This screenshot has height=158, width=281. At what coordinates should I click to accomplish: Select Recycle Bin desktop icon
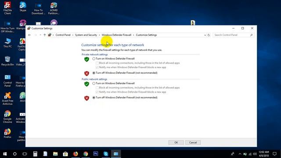[x=7, y=61]
